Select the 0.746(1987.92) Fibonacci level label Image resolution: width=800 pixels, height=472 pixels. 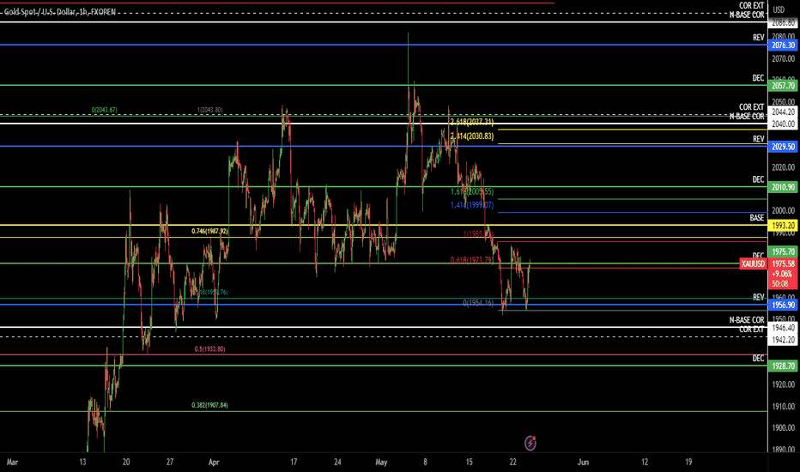tap(209, 231)
